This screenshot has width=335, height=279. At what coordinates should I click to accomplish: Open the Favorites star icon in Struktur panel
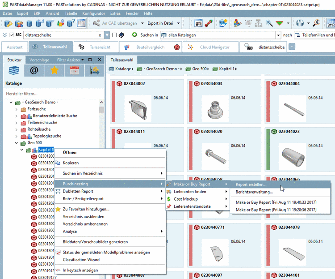(x=54, y=70)
